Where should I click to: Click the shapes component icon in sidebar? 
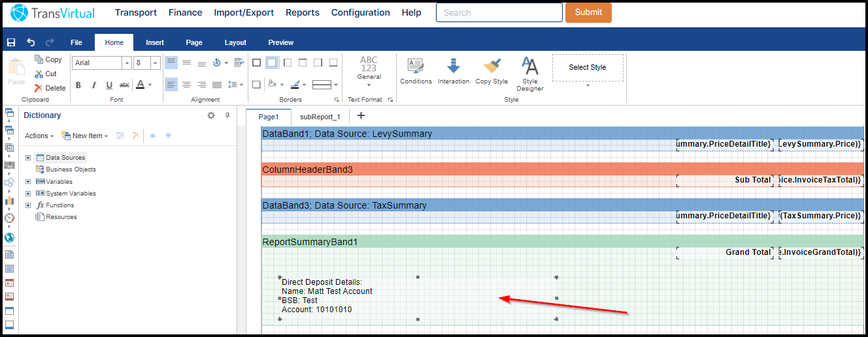(x=9, y=183)
